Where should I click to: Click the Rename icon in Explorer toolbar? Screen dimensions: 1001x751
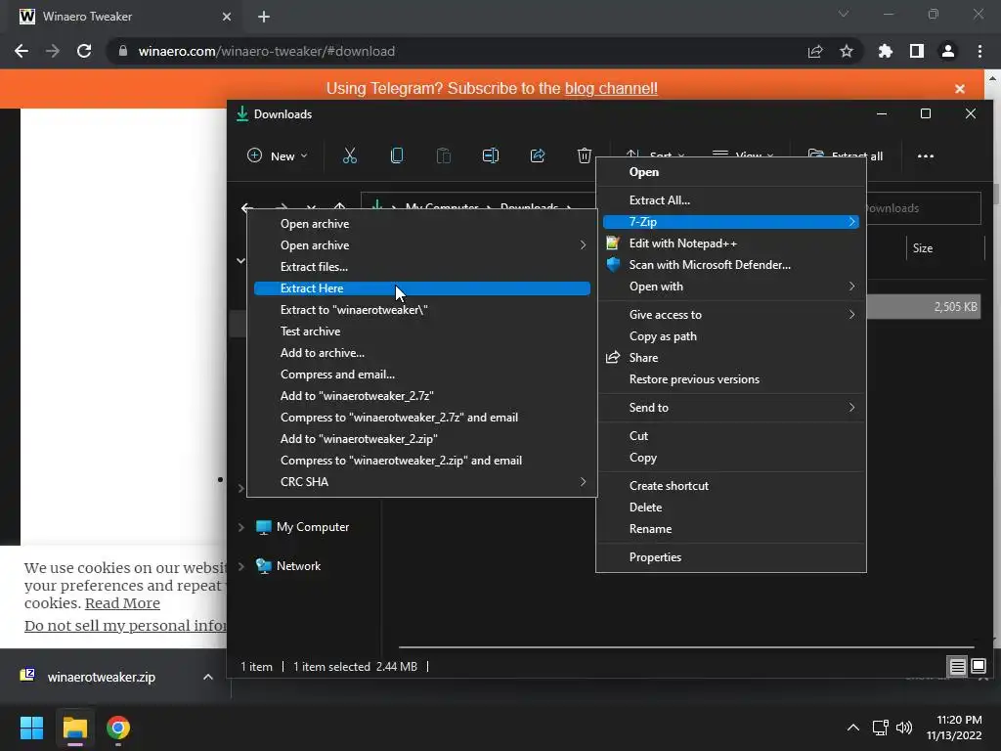click(491, 155)
